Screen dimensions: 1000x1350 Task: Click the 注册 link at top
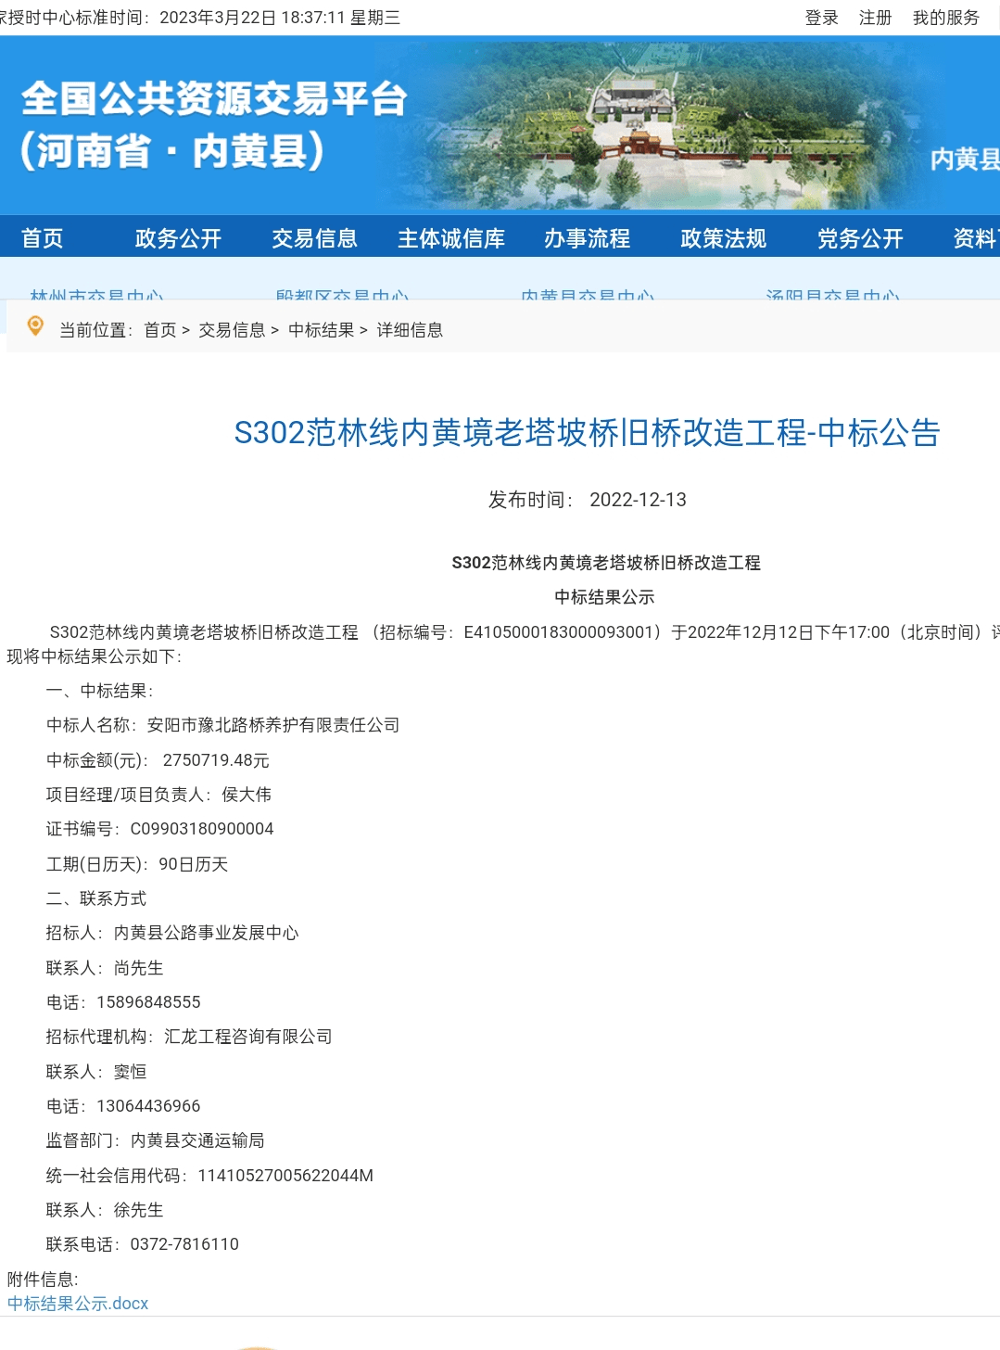875,18
